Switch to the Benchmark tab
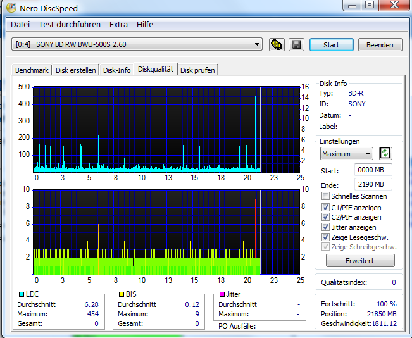The height and width of the screenshot is (338, 412). coord(32,70)
